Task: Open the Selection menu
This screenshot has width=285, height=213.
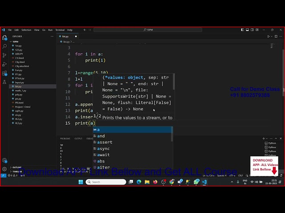Action: pyautogui.click(x=26, y=30)
